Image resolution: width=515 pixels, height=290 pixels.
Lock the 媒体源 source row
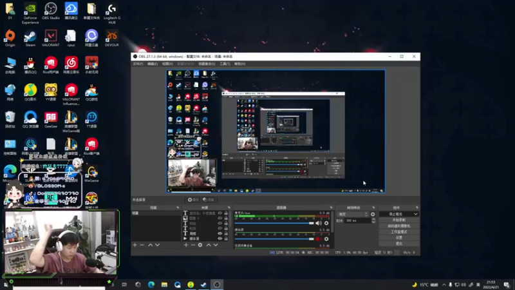[226, 238]
